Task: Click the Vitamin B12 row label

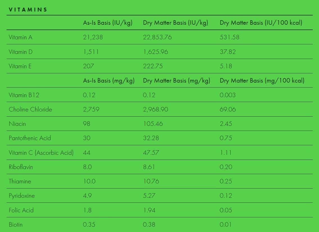Action: point(24,95)
